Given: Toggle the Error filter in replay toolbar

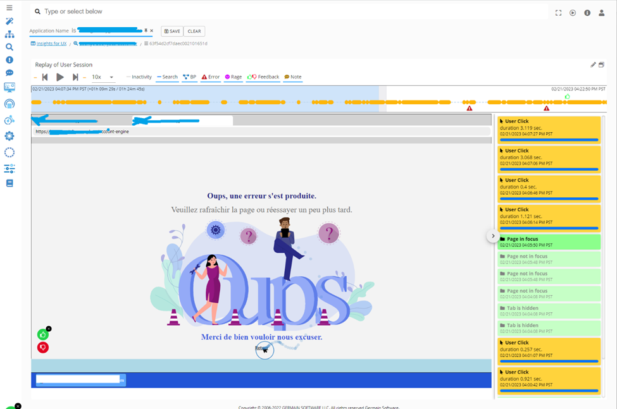Looking at the screenshot, I should click(211, 77).
